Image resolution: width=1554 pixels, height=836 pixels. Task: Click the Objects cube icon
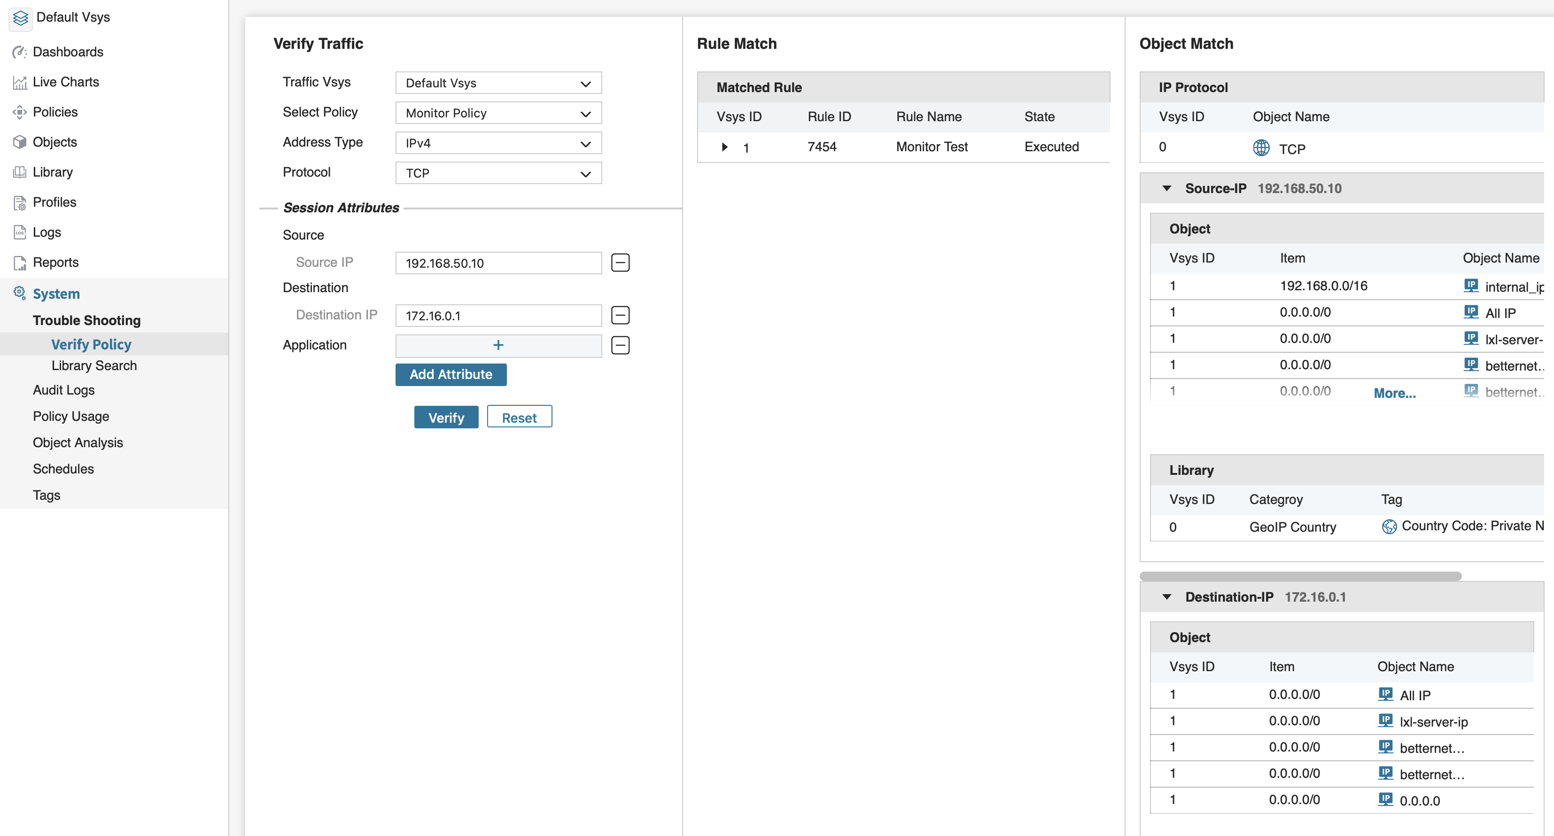[x=19, y=142]
